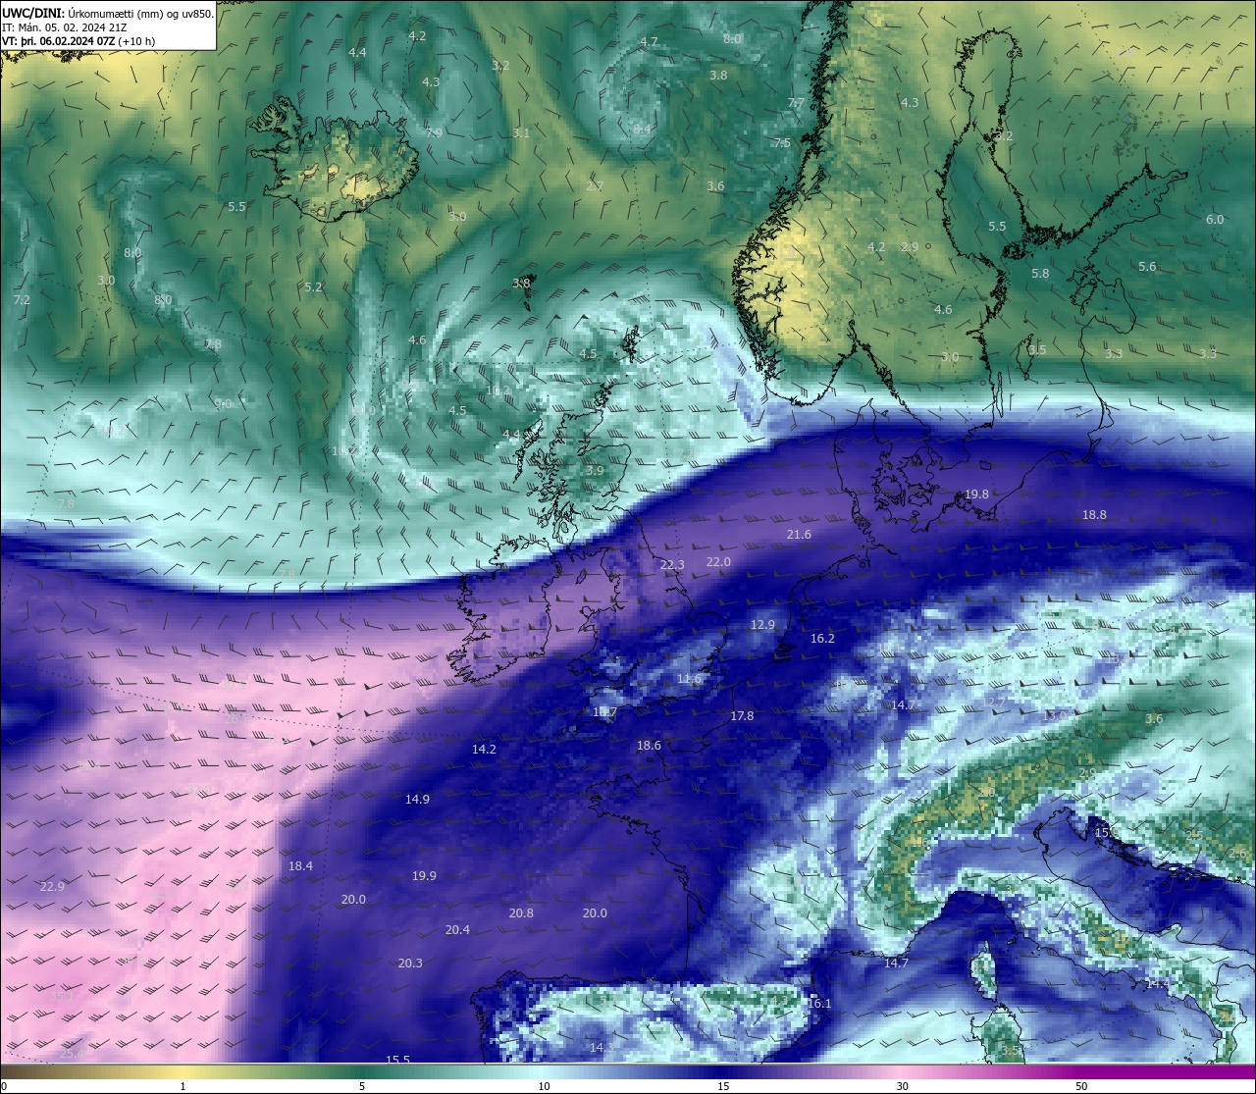This screenshot has height=1094, width=1256.
Task: Click the 19.8 value near Denmark
Action: (x=976, y=495)
